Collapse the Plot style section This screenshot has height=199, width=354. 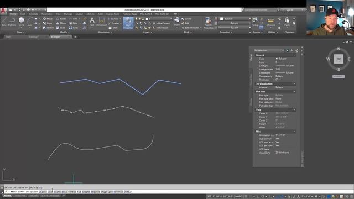pos(294,92)
